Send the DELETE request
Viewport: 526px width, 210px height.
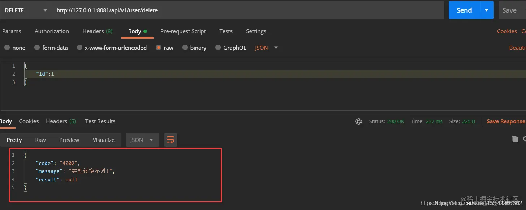click(464, 10)
